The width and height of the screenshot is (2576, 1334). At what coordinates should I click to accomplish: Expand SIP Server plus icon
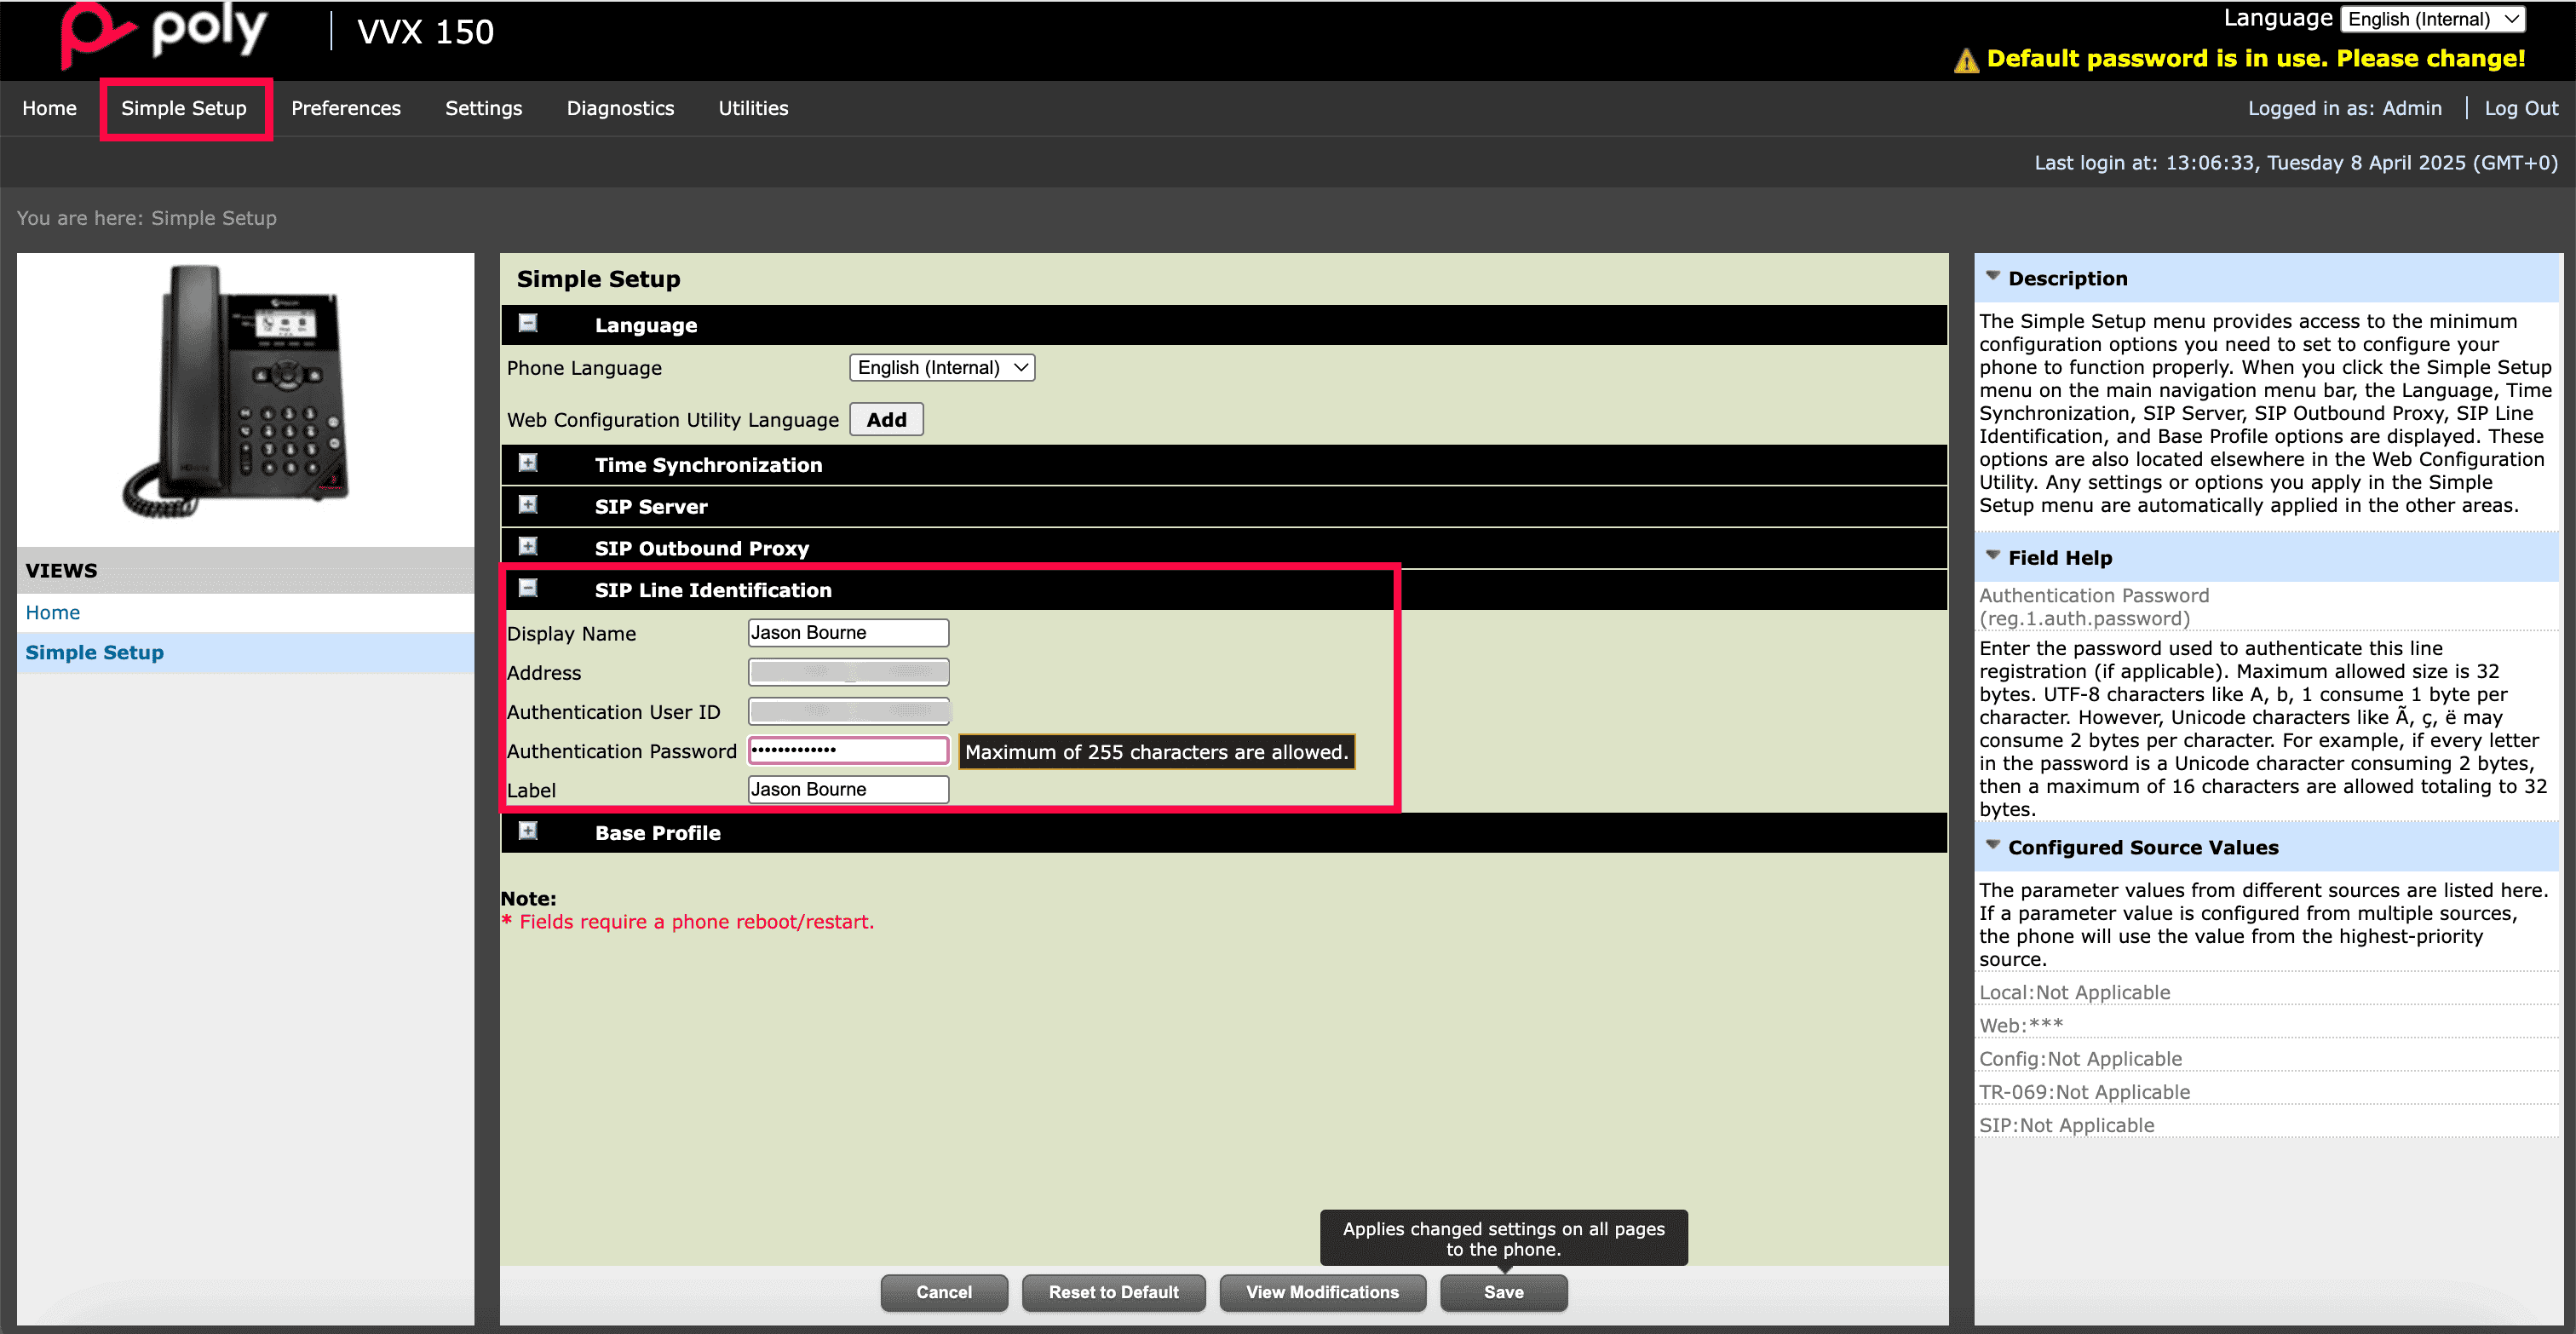tap(528, 505)
